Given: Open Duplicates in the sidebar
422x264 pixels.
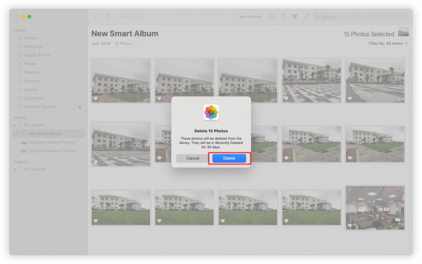Looking at the screenshot, I should [x=34, y=98].
